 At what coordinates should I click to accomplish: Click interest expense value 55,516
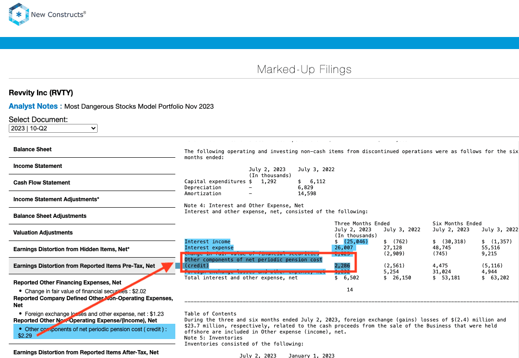[x=490, y=247]
